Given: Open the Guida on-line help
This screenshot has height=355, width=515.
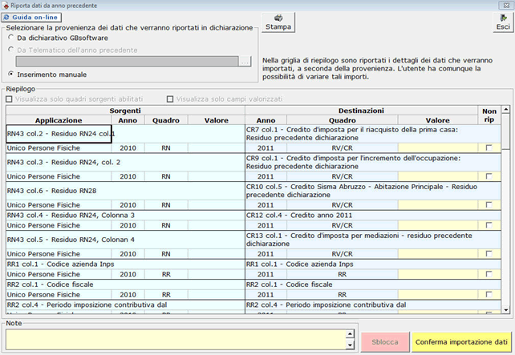Looking at the screenshot, I should [31, 18].
